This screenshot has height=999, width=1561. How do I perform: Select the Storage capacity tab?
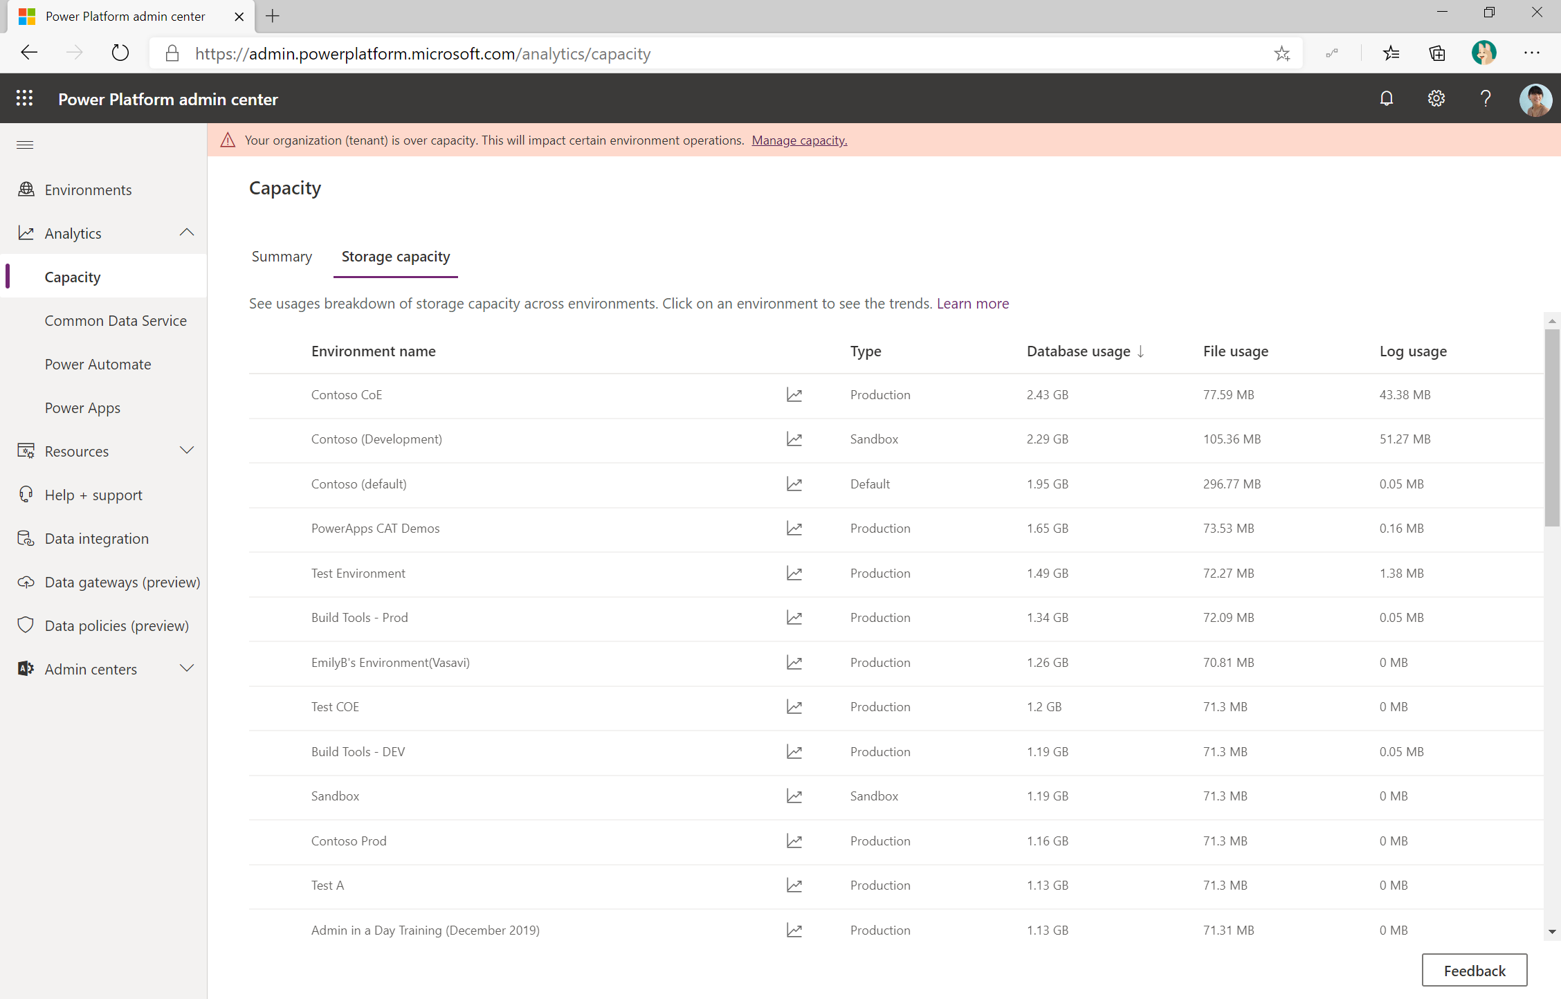tap(395, 256)
